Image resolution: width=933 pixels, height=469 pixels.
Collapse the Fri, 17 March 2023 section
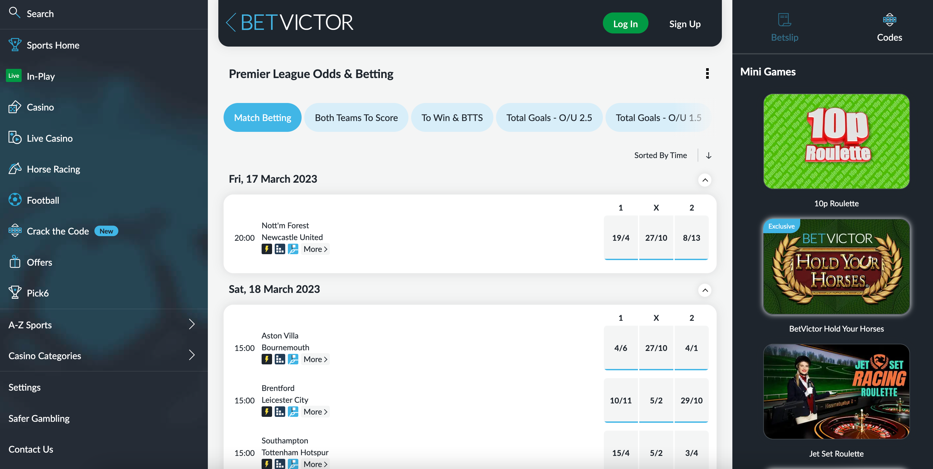click(x=705, y=180)
